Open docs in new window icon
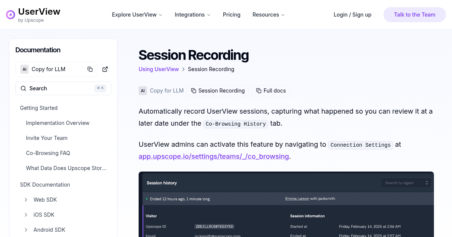 105,69
